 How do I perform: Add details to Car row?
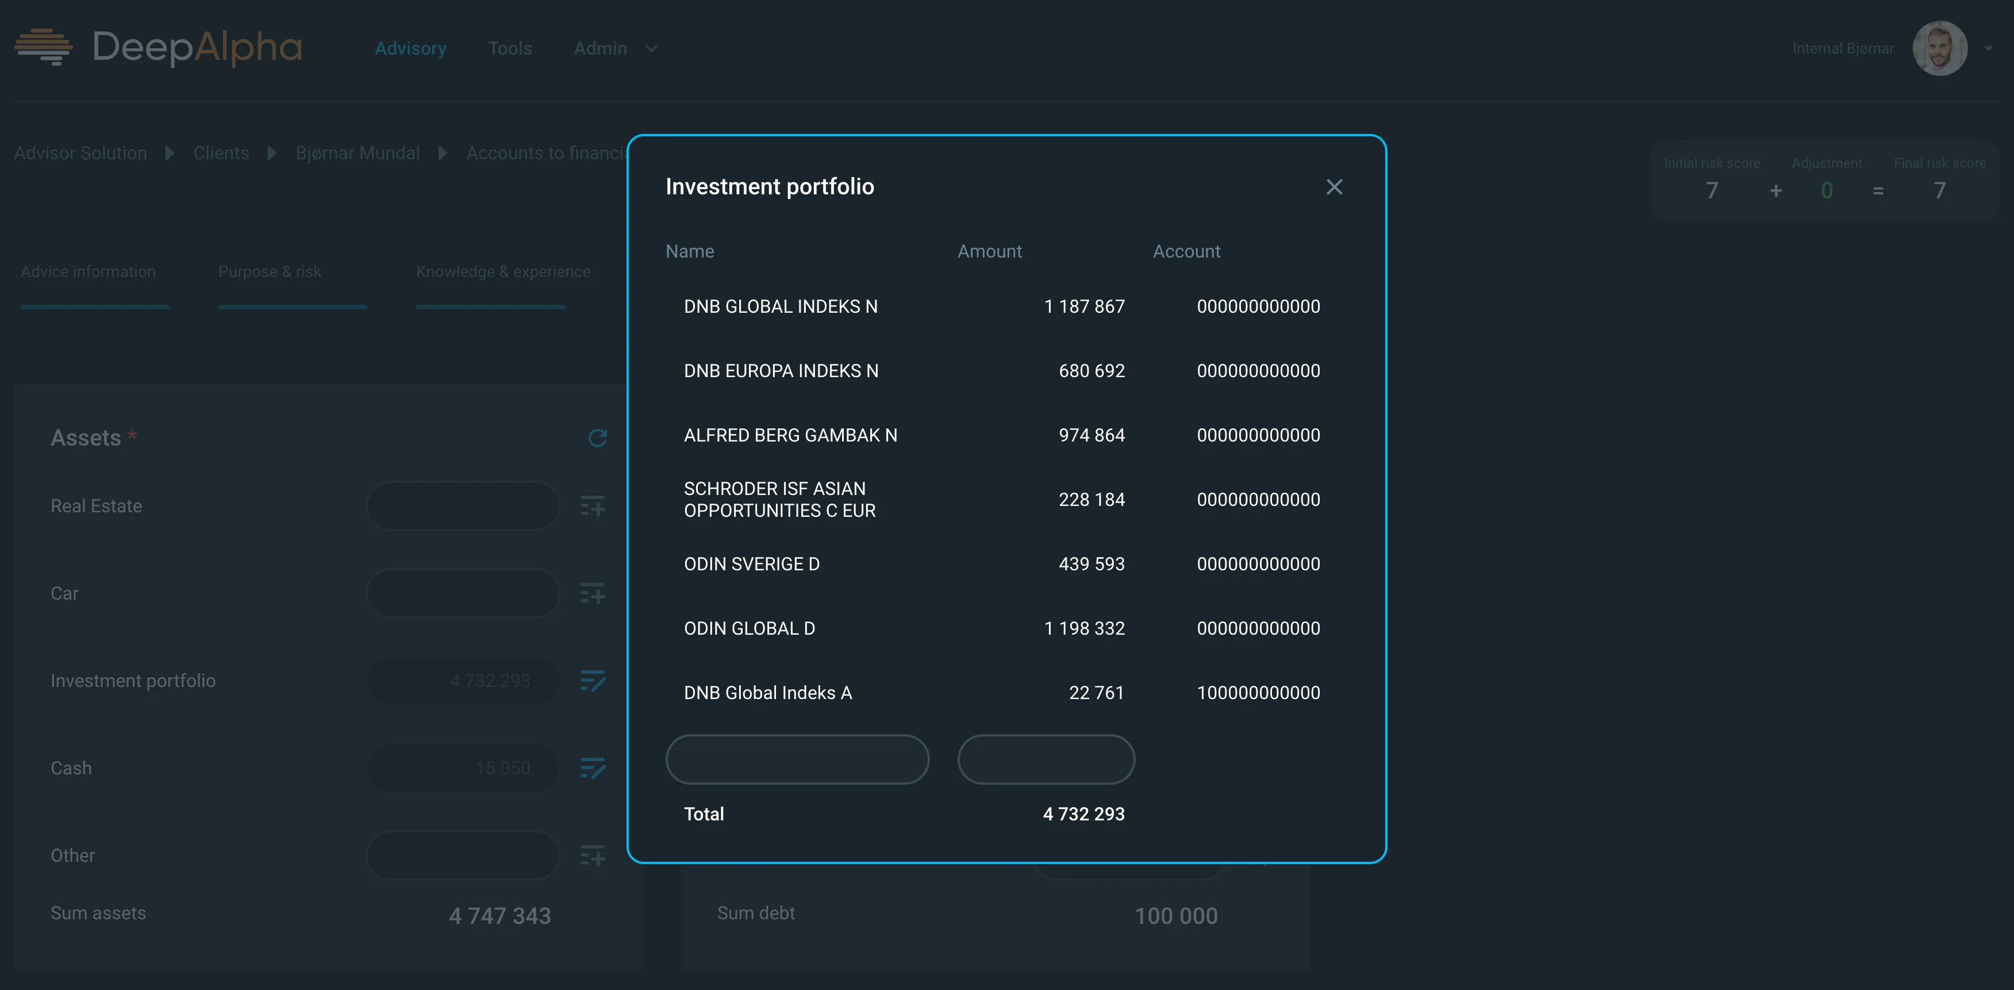pyautogui.click(x=593, y=593)
